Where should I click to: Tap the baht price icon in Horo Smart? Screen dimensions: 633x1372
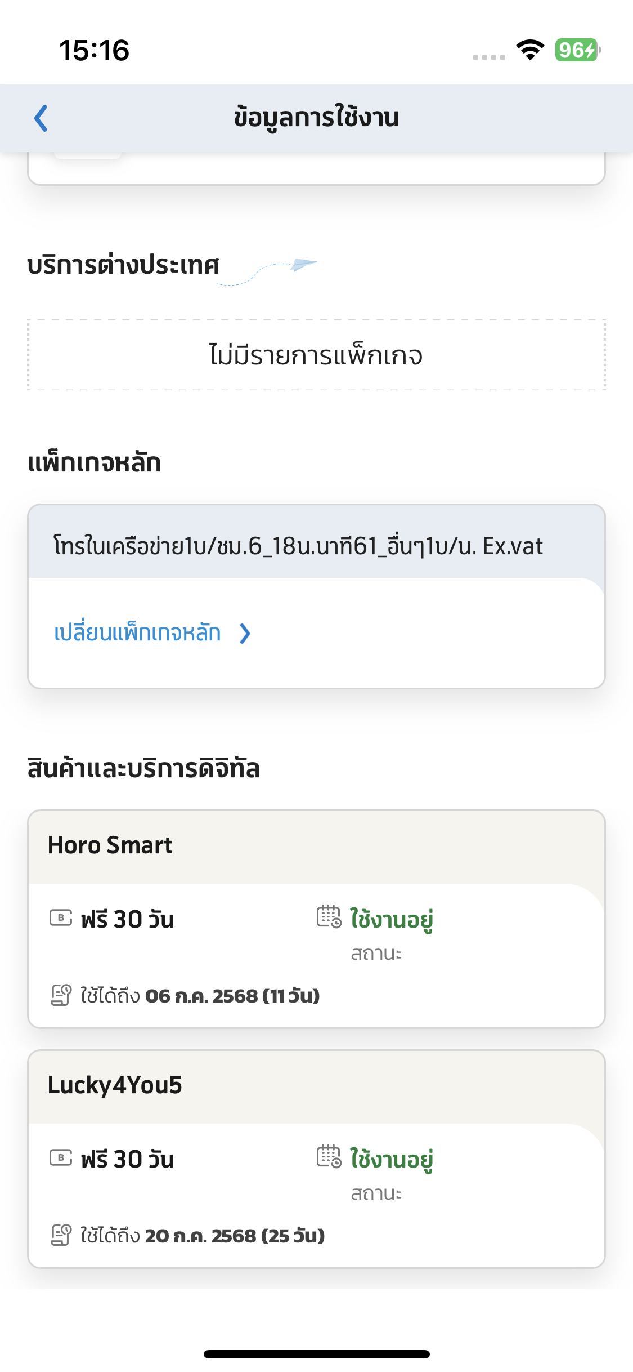click(x=61, y=917)
